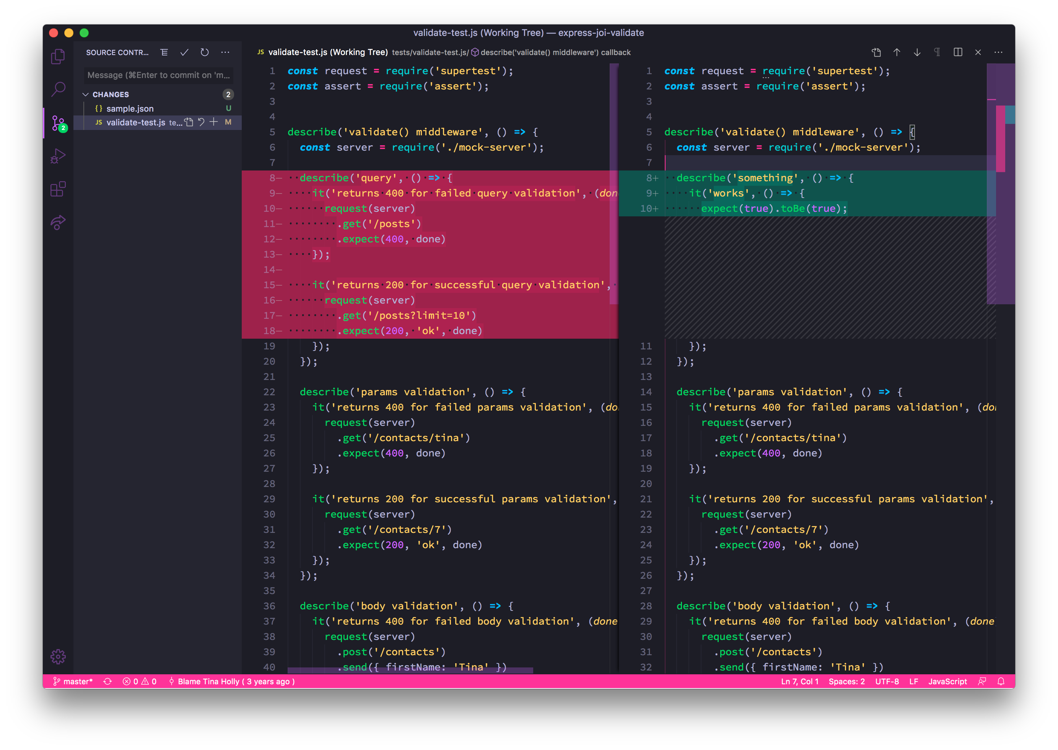Discard changes for validate-test.js
The image size is (1058, 750).
pyautogui.click(x=202, y=122)
